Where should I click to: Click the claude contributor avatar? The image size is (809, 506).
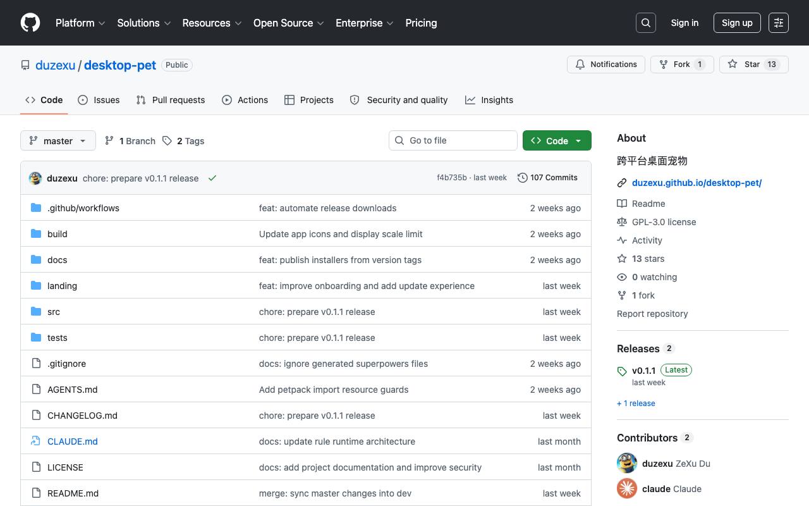[627, 488]
